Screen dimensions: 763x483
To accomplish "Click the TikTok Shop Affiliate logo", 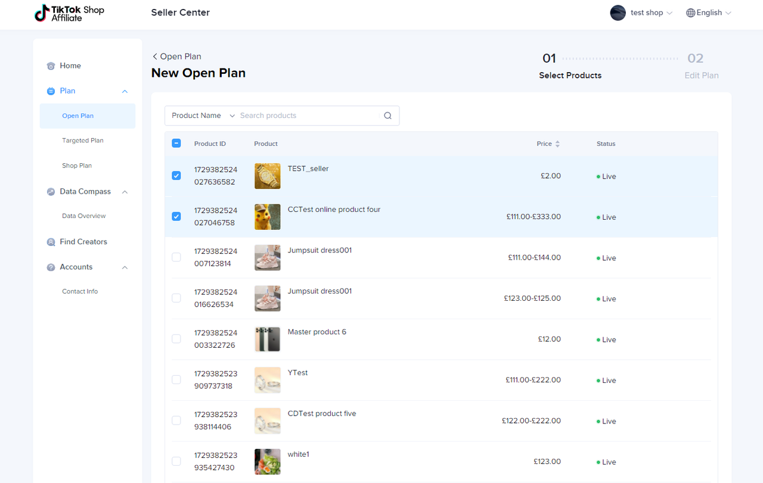I will tap(69, 13).
